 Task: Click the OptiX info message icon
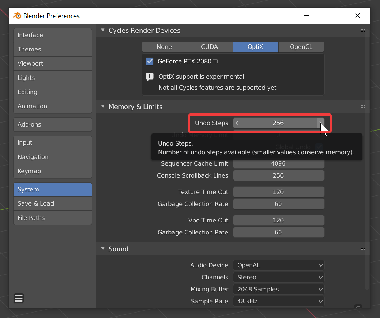click(150, 77)
